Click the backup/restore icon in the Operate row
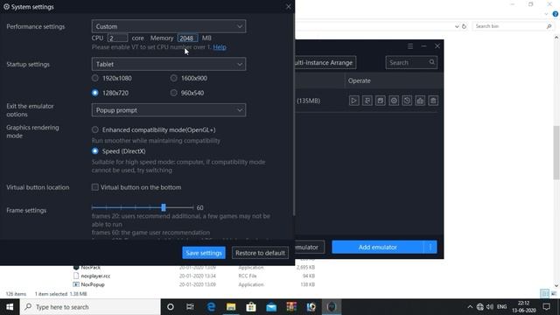This screenshot has width=560, height=315. pos(407,101)
